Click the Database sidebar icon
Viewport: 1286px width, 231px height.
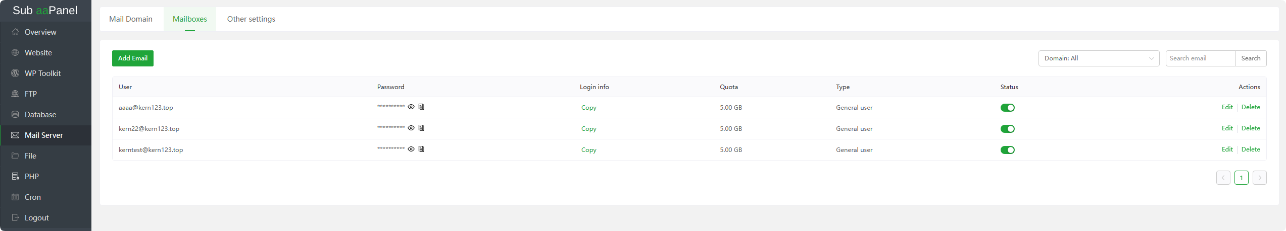point(15,115)
